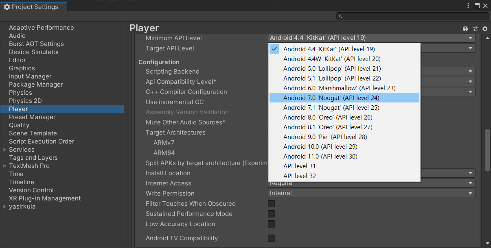Select the Player settings category

tap(62, 109)
